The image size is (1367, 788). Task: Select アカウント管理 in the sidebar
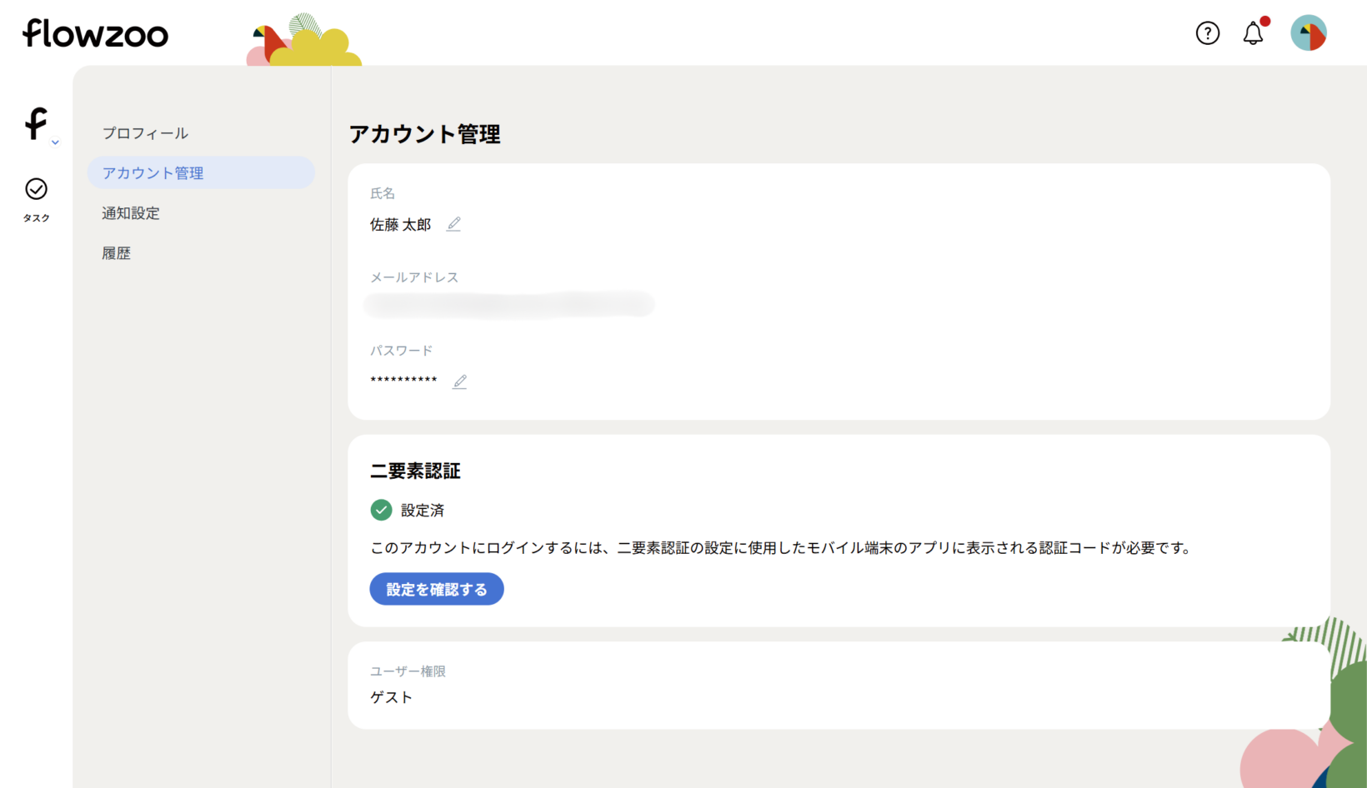[153, 173]
